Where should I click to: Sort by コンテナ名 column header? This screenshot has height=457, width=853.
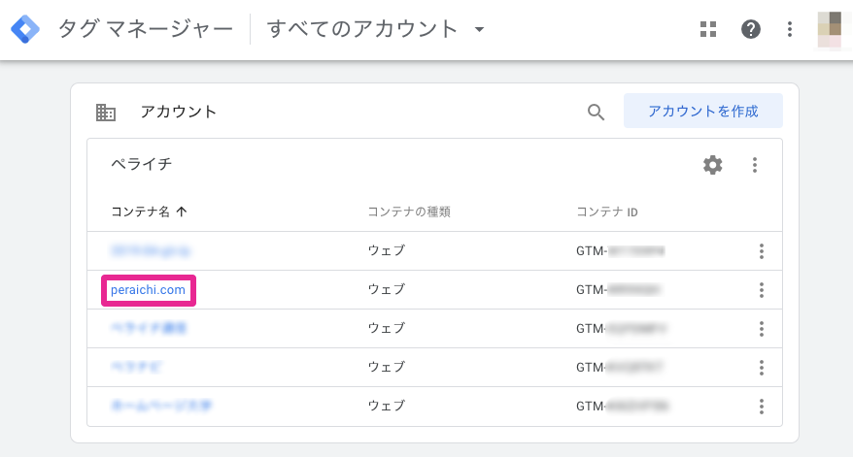pyautogui.click(x=149, y=212)
